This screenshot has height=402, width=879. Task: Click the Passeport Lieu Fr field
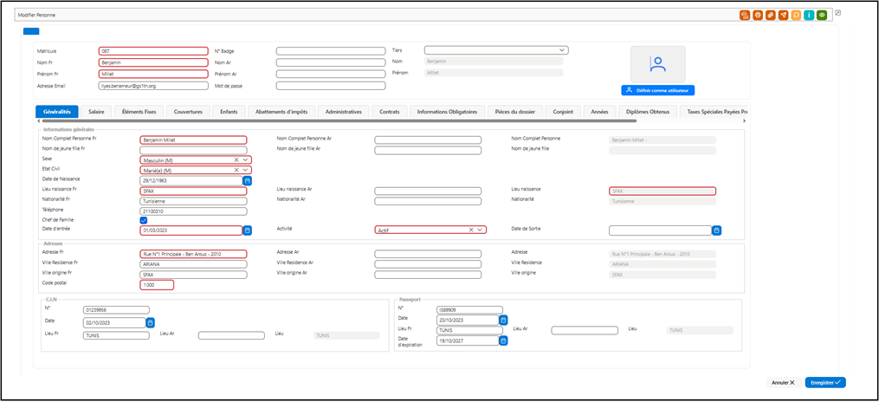469,330
